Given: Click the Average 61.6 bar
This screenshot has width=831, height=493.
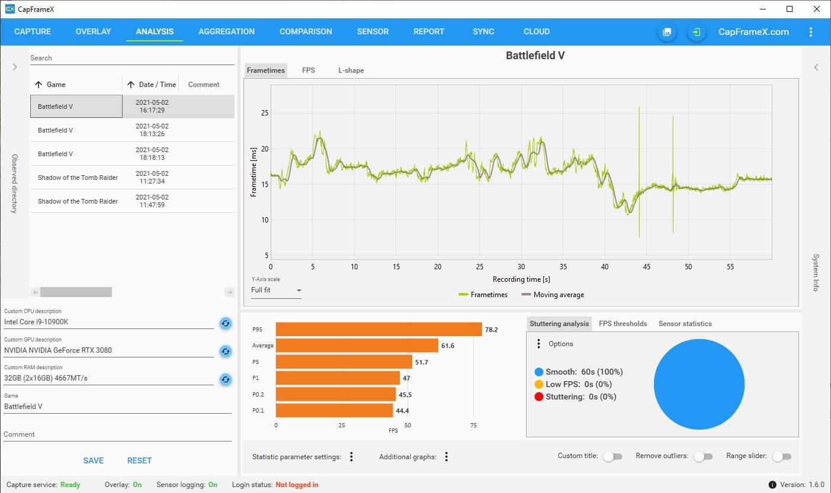Looking at the screenshot, I should (357, 346).
